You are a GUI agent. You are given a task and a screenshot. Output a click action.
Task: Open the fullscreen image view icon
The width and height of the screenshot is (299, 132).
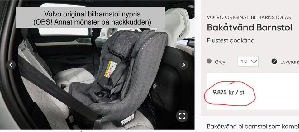coord(182,116)
